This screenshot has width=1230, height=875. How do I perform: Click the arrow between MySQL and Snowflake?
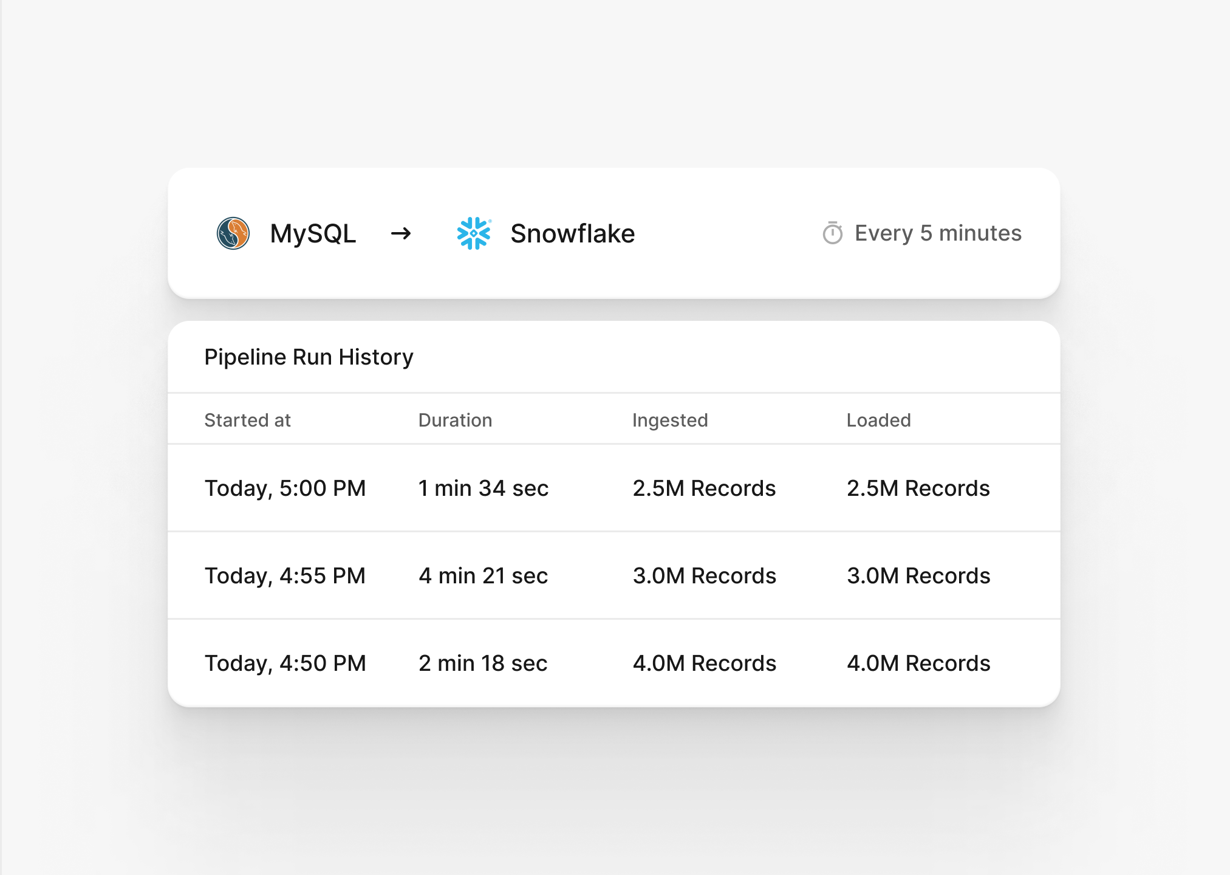(x=401, y=233)
